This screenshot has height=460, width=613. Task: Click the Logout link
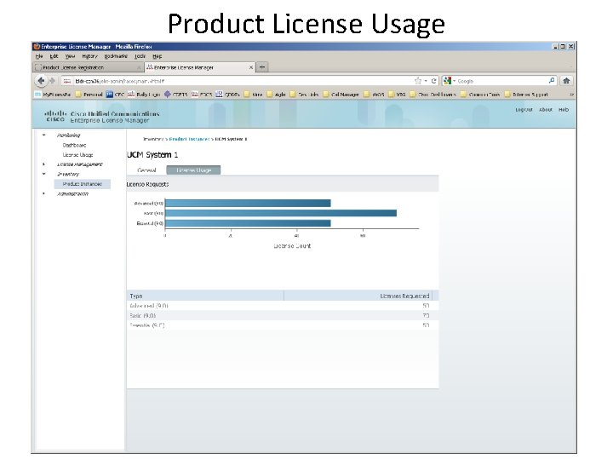[524, 110]
